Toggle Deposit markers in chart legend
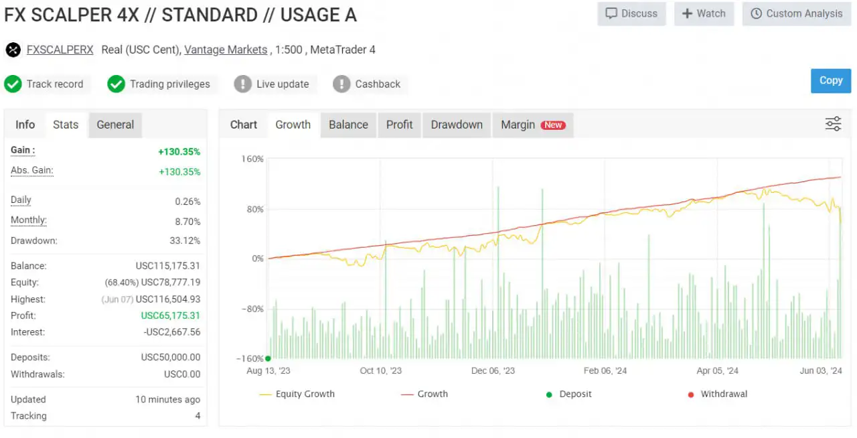 point(568,394)
